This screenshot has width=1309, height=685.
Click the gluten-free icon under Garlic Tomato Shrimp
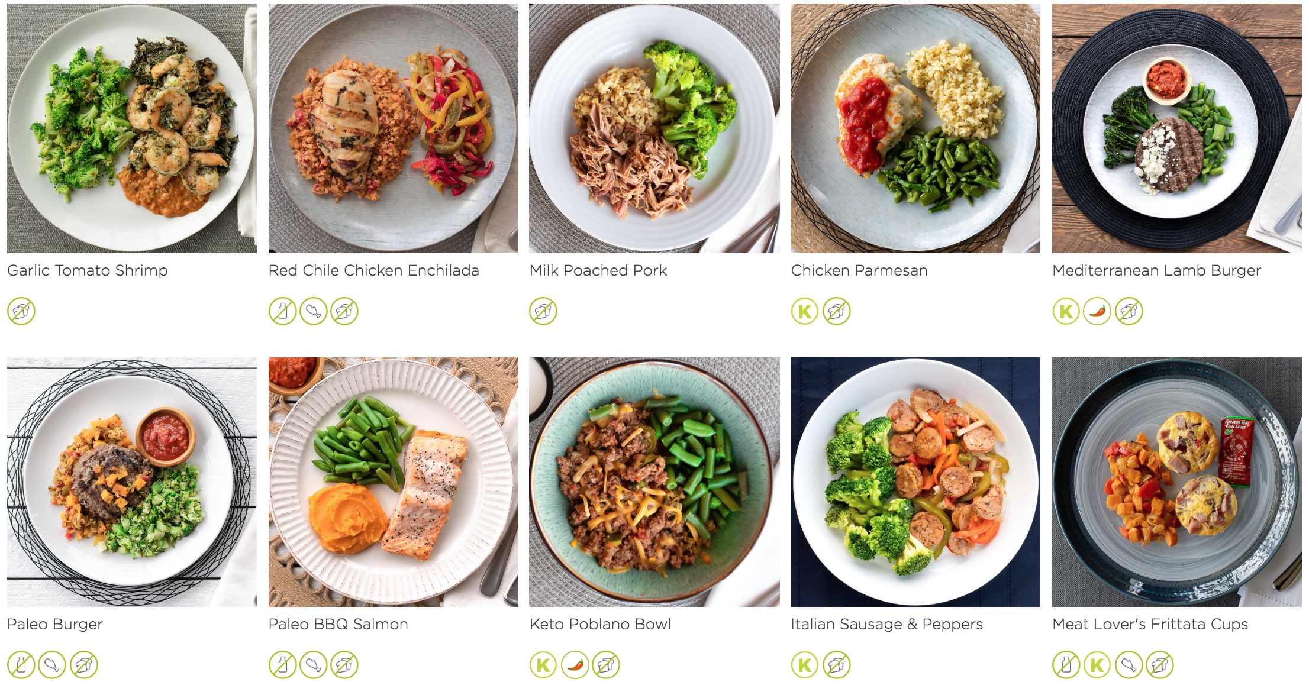[x=21, y=311]
